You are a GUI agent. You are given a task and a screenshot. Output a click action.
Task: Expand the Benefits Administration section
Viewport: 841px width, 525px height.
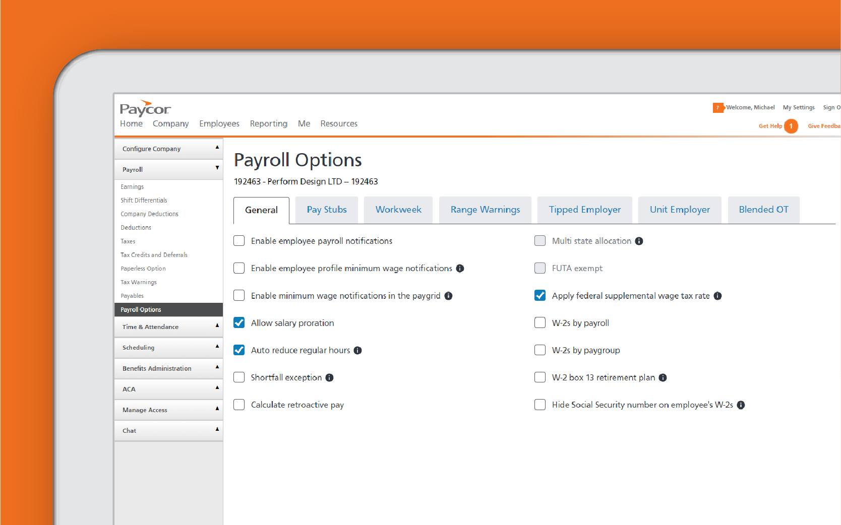[168, 368]
